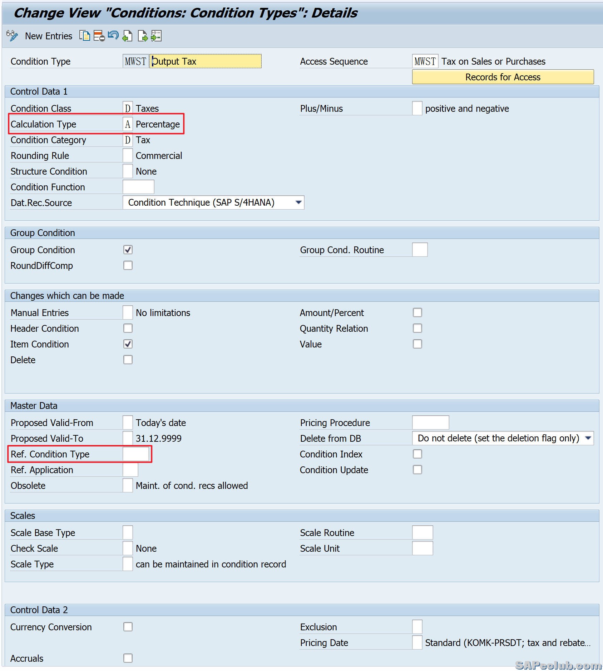Enable the RoundDiffComp checkbox

pos(128,265)
